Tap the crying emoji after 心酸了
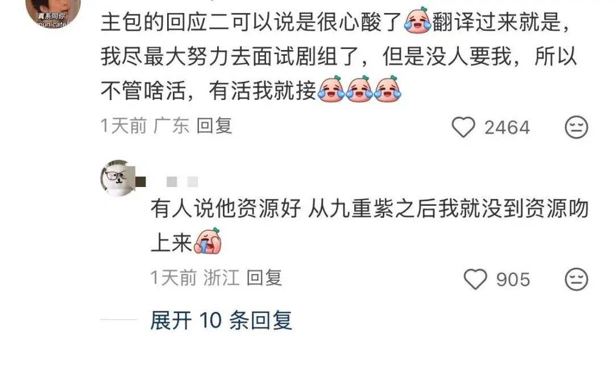 [417, 20]
